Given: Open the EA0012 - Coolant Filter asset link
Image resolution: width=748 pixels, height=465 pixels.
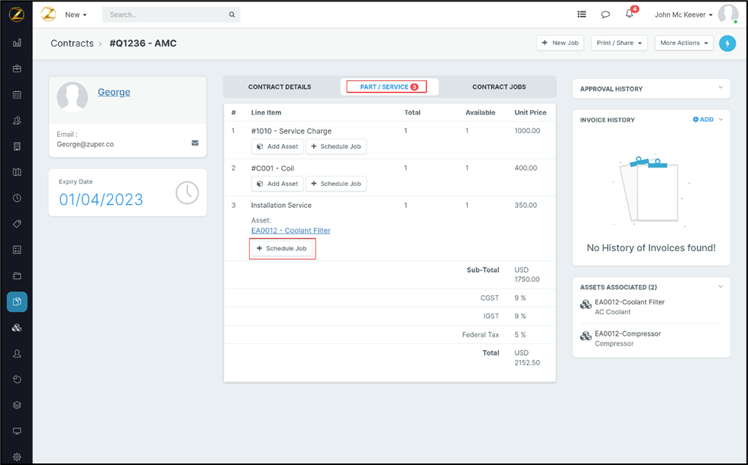Looking at the screenshot, I should tap(290, 230).
